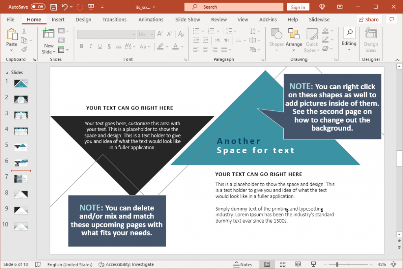Click the Share button

tap(369, 19)
